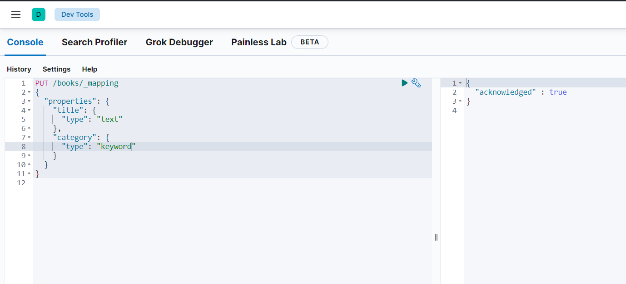Viewport: 626px width, 284px height.
Task: Open the hamburger navigation menu
Action: coord(16,14)
